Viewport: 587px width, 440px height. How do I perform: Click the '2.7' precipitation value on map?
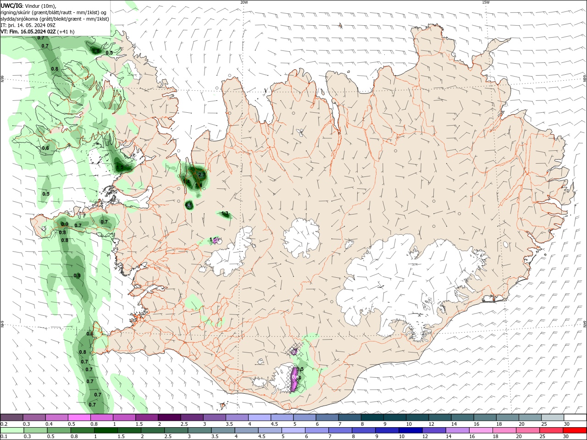click(201, 175)
